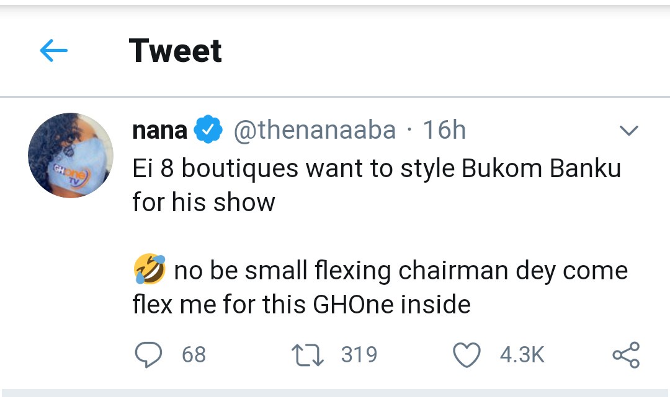Click the 'no be small flexing chairman' line
Image resolution: width=670 pixels, height=397 pixels.
400,271
